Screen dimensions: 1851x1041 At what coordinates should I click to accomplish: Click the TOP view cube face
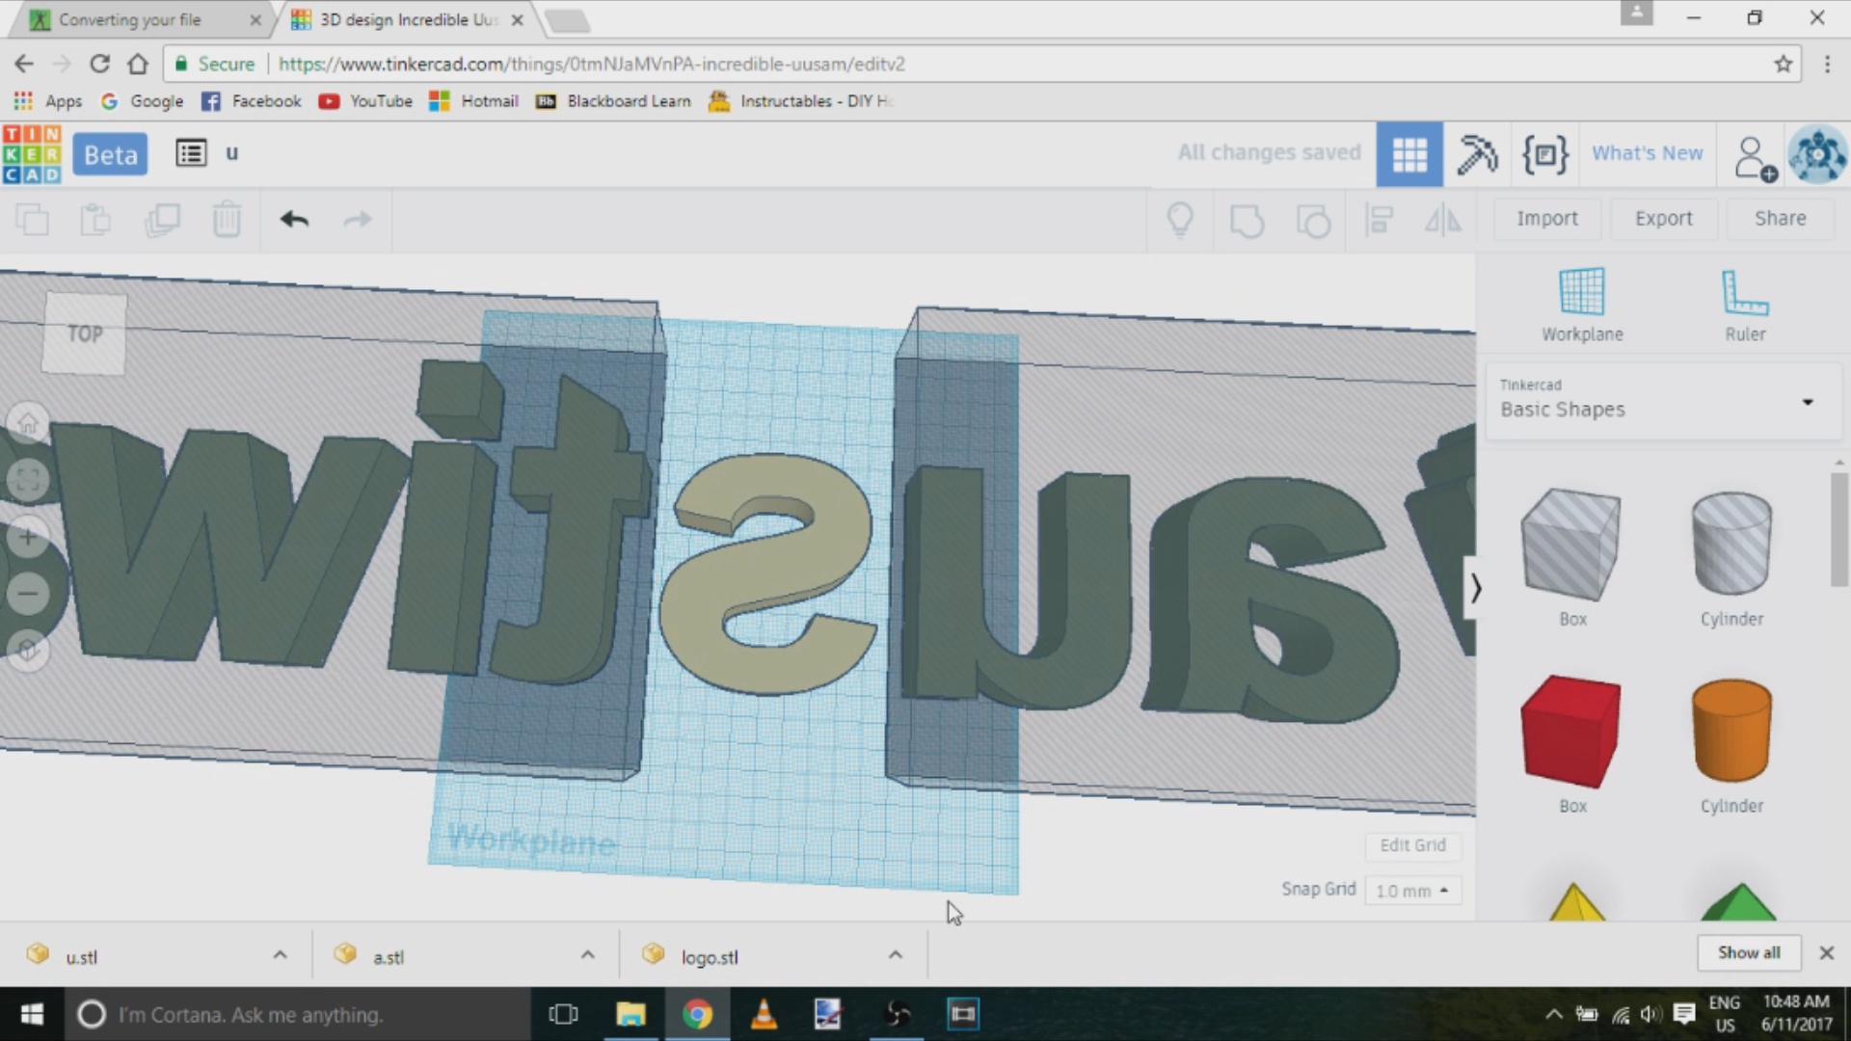pyautogui.click(x=85, y=334)
